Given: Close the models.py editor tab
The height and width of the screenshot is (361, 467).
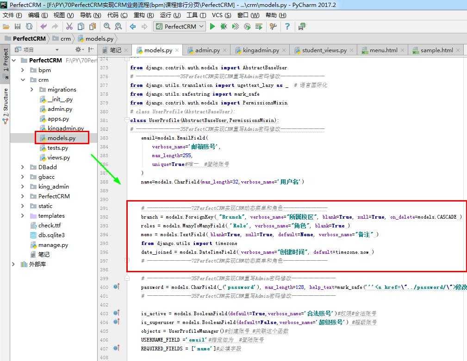Looking at the screenshot, I should (x=177, y=50).
